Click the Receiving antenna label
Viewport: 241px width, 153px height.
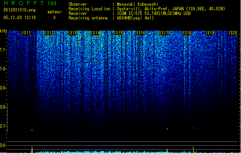point(88,18)
